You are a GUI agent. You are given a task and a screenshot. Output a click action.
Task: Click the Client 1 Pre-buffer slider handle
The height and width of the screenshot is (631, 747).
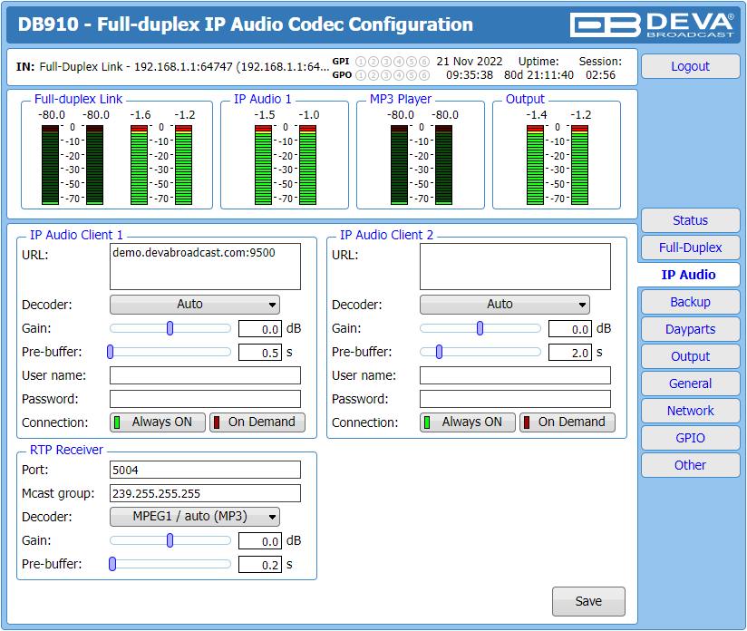point(111,352)
